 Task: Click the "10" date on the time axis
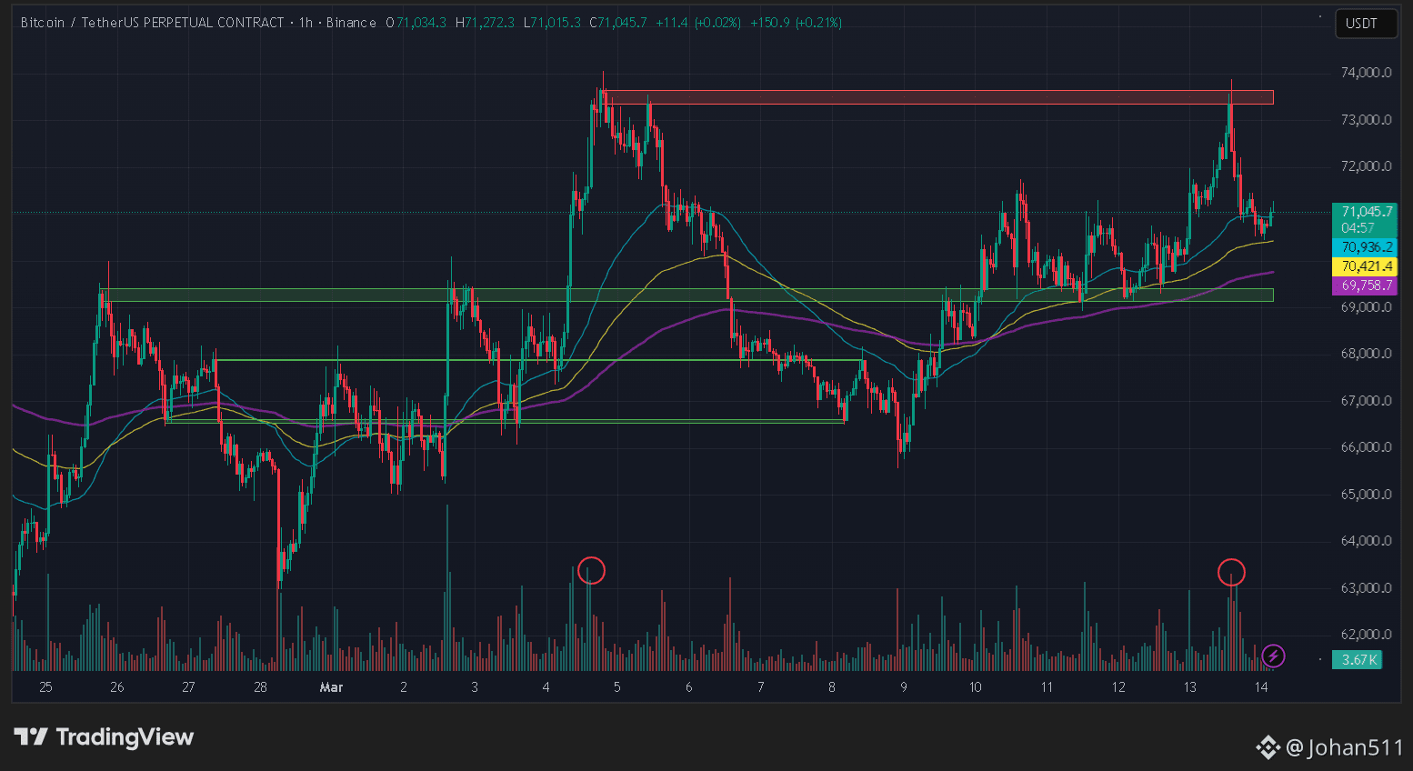coord(975,687)
